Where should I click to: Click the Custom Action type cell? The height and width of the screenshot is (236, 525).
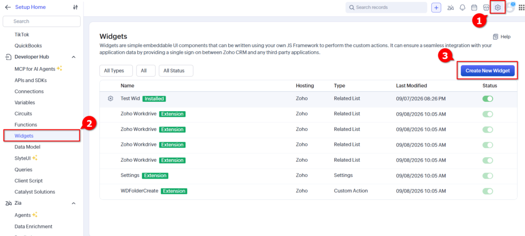click(x=351, y=191)
